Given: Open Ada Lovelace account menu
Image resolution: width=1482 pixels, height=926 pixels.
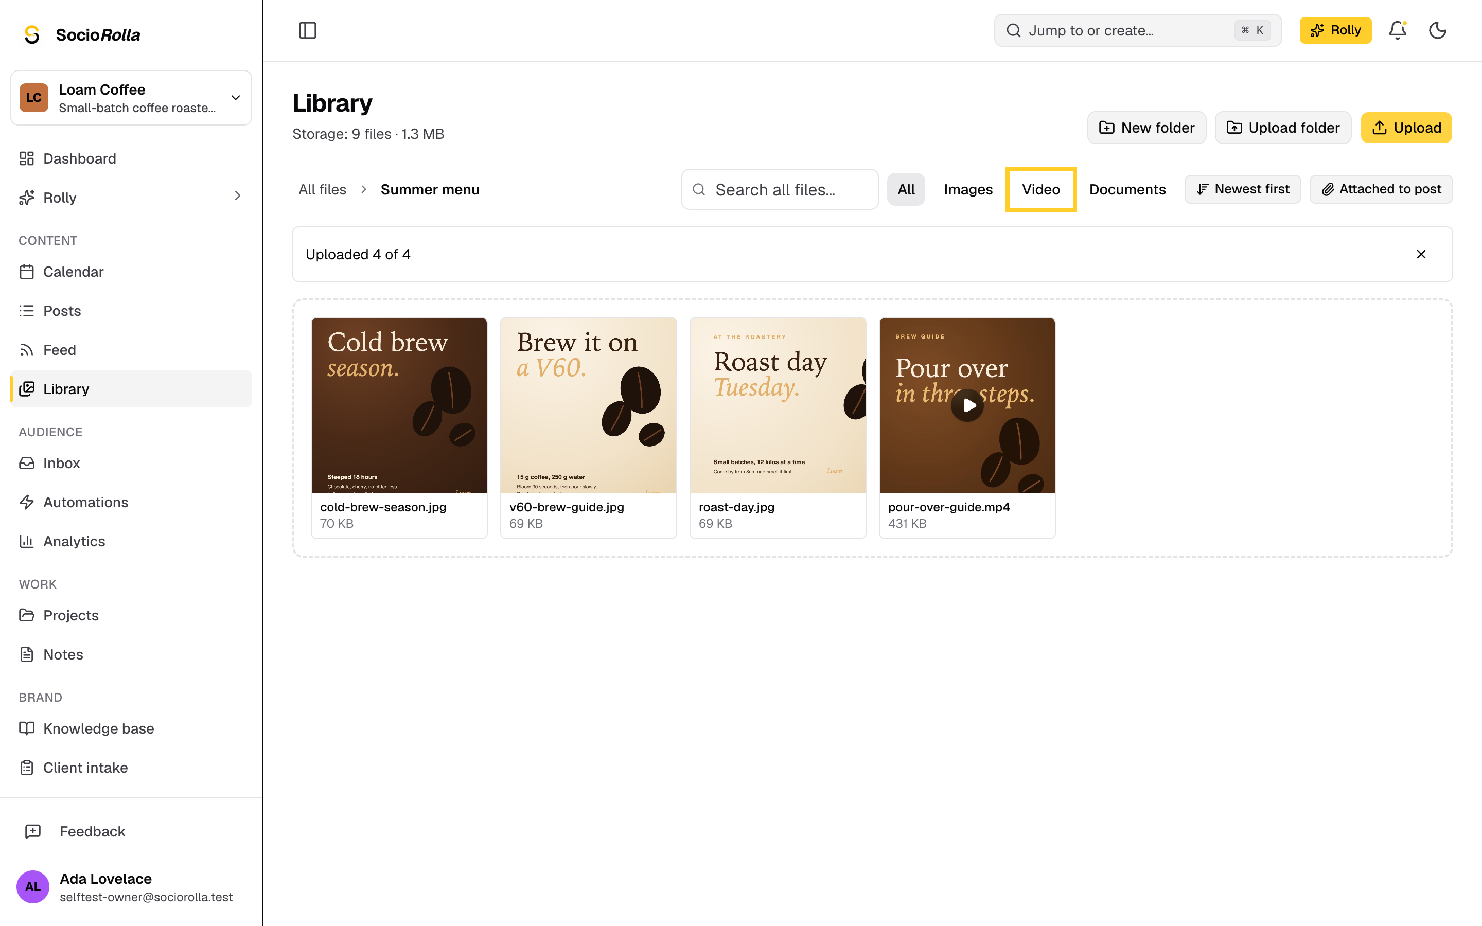Looking at the screenshot, I should (x=131, y=887).
